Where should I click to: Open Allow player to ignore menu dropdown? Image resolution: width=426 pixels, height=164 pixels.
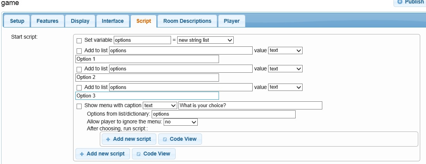coord(181,122)
